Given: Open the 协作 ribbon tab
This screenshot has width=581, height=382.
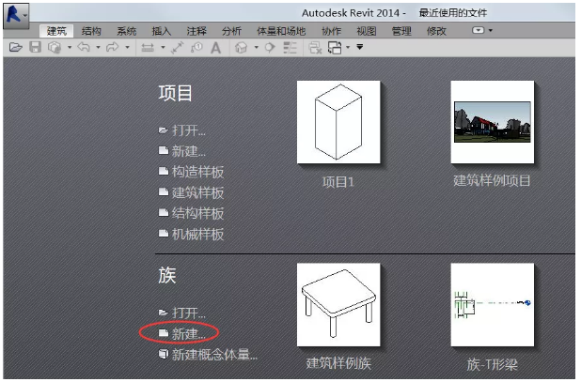Looking at the screenshot, I should pyautogui.click(x=331, y=31).
